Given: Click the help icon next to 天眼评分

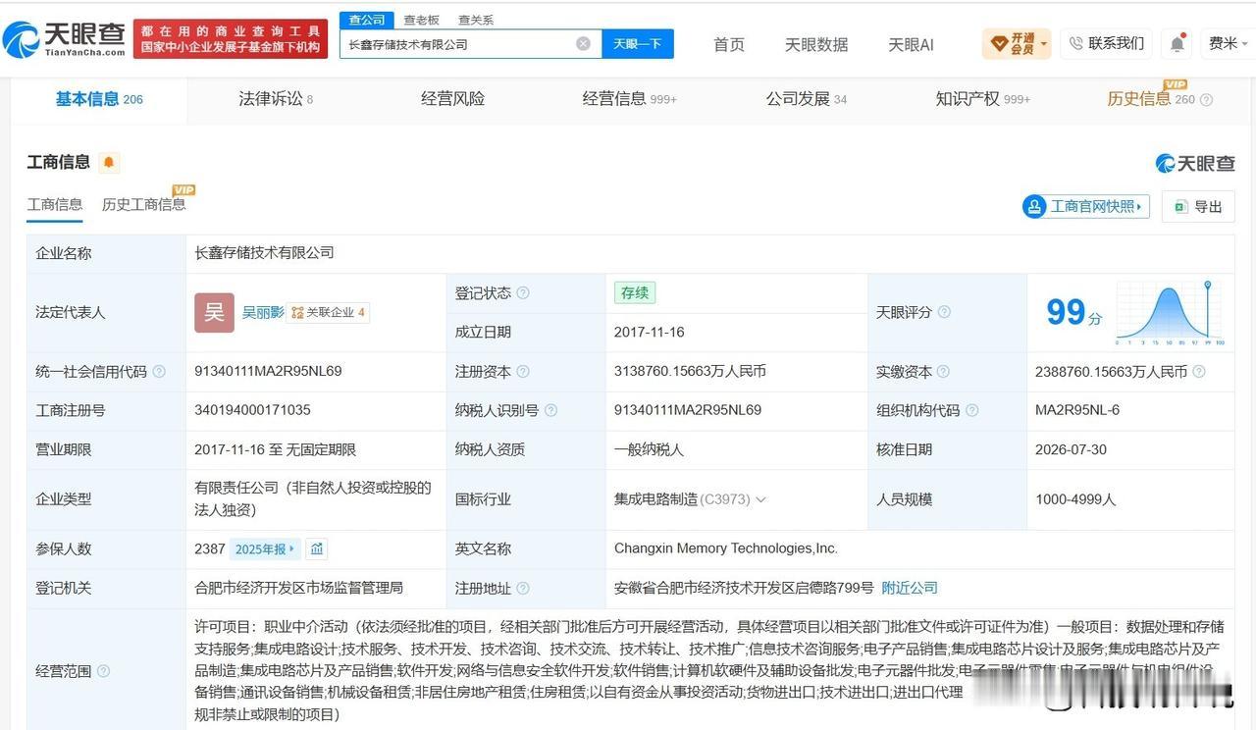Looking at the screenshot, I should (x=944, y=312).
